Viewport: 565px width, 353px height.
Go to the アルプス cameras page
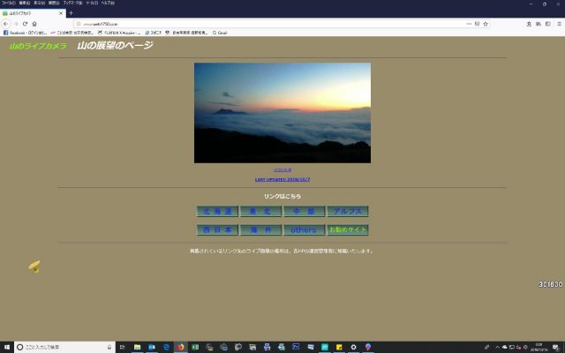point(347,212)
